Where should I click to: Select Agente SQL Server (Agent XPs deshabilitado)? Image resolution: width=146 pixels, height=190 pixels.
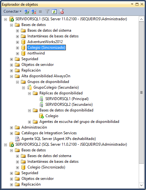(59, 139)
